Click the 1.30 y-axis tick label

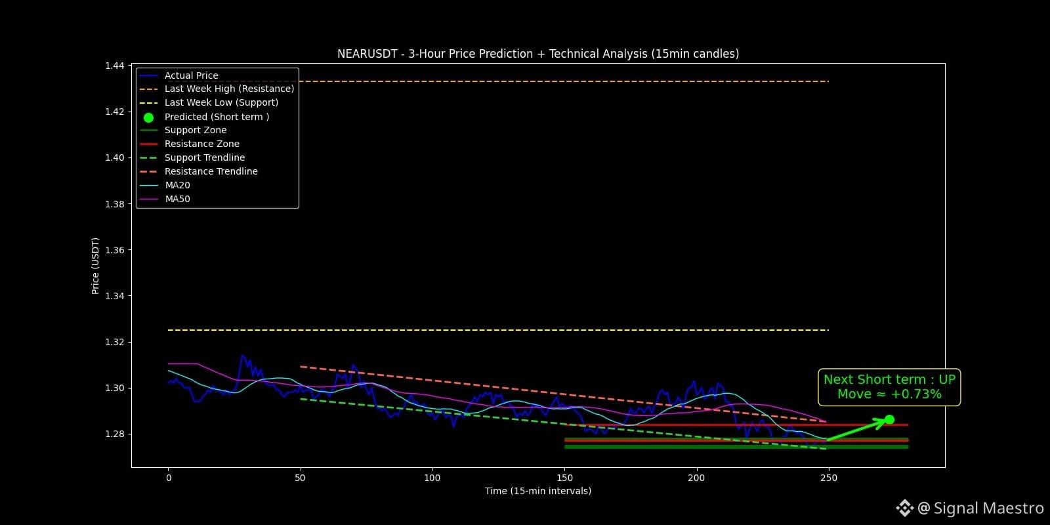point(114,388)
